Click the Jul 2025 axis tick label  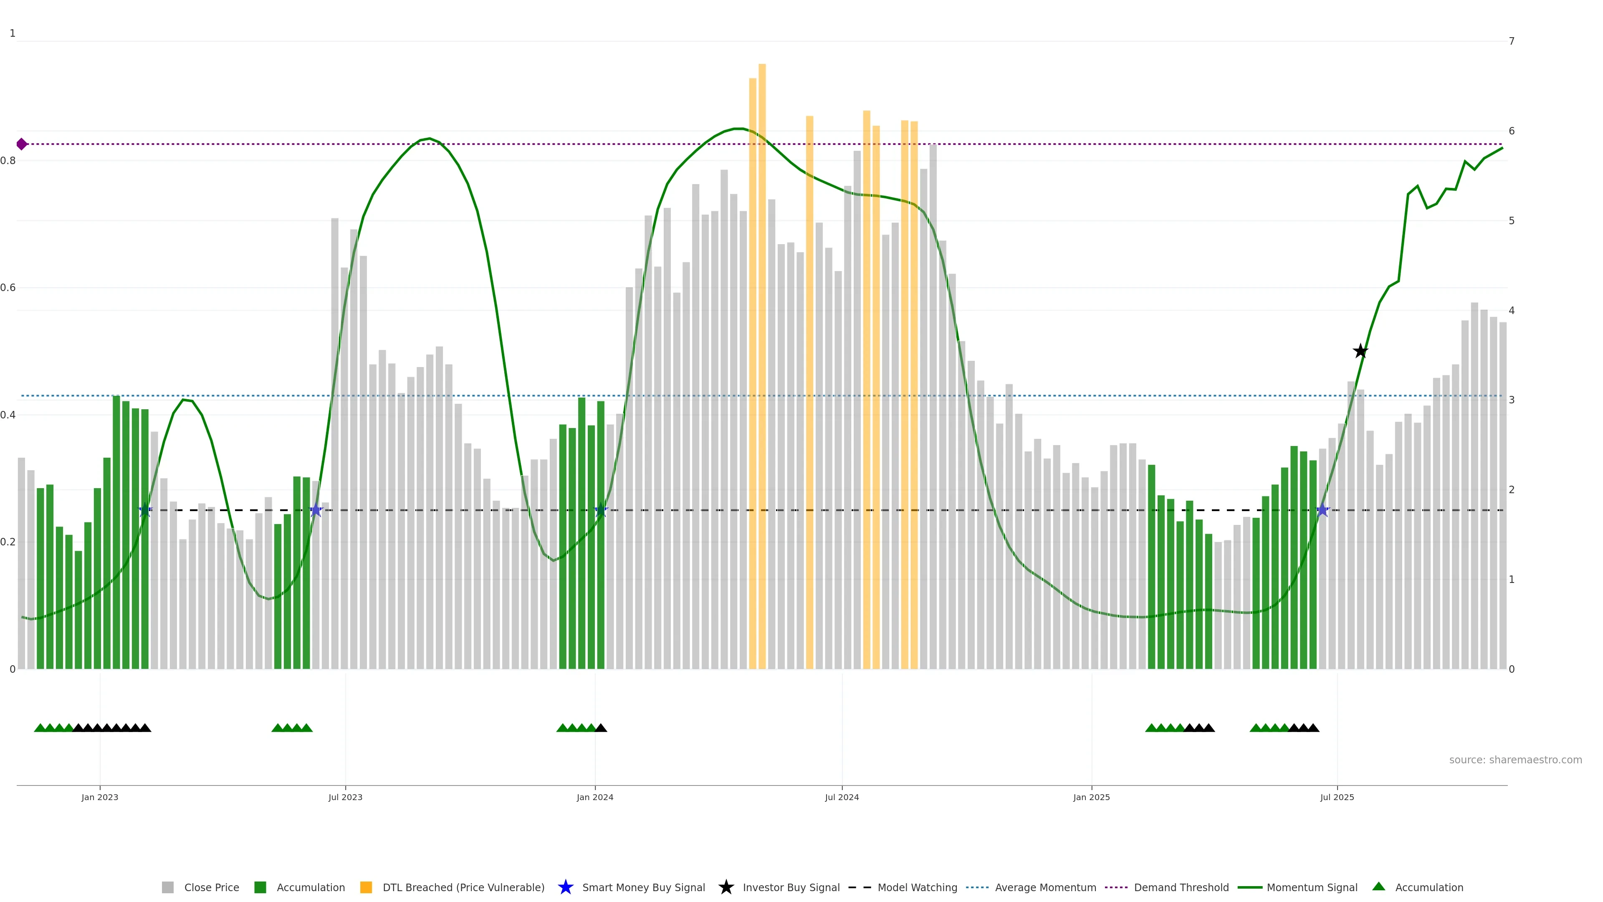pos(1337,798)
